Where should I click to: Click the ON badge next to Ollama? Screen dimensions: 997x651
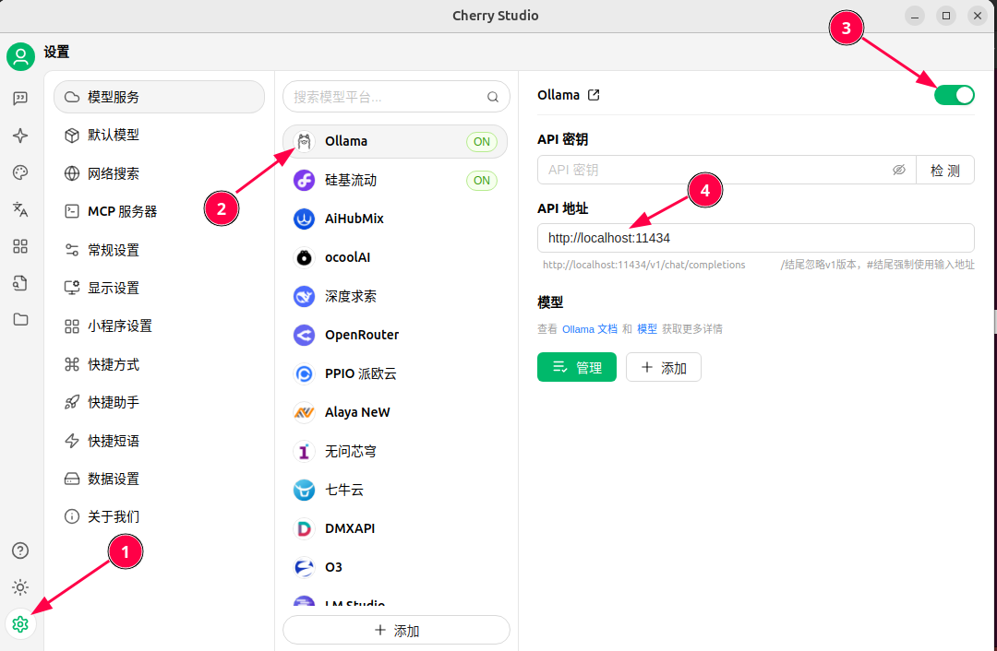[x=481, y=142]
